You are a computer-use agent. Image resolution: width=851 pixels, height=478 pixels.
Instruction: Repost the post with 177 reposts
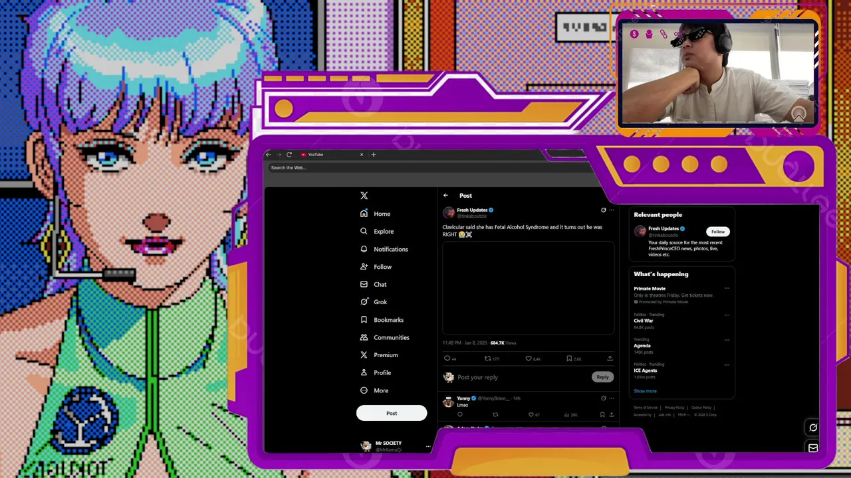coord(491,358)
